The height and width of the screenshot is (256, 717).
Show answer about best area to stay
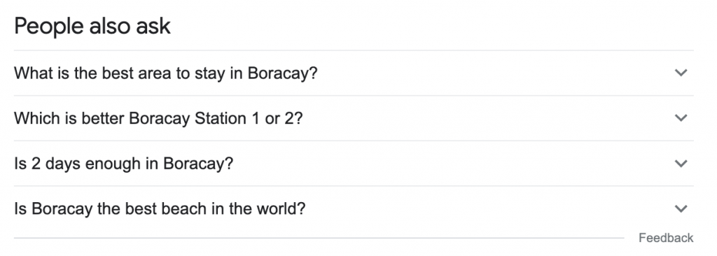[x=354, y=73]
